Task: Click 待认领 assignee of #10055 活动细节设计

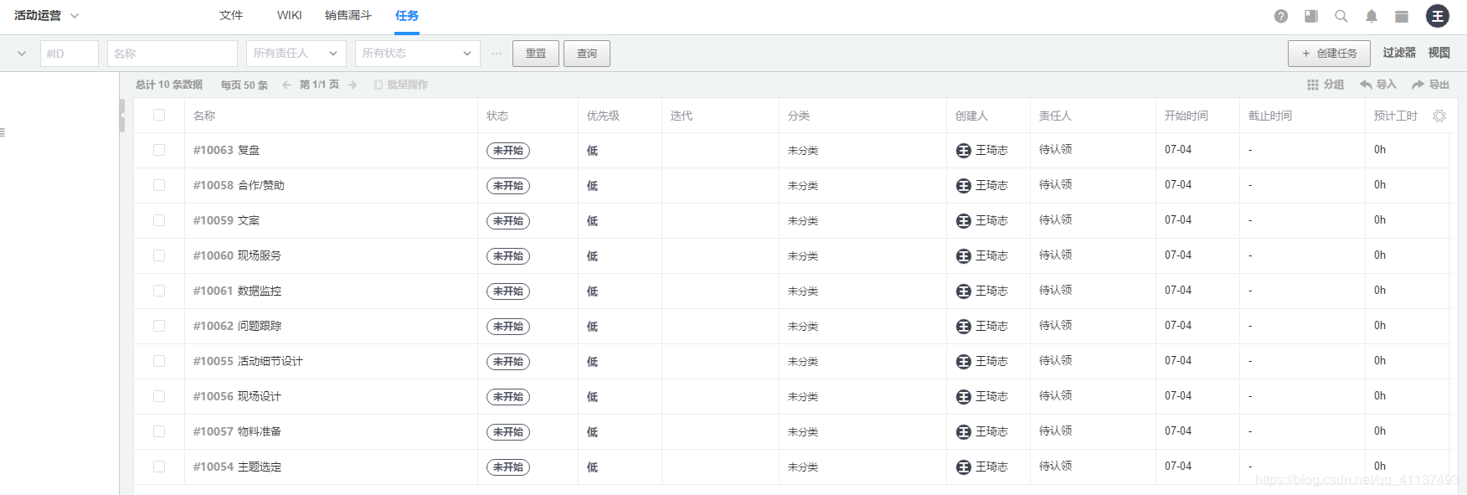Action: click(x=1056, y=361)
